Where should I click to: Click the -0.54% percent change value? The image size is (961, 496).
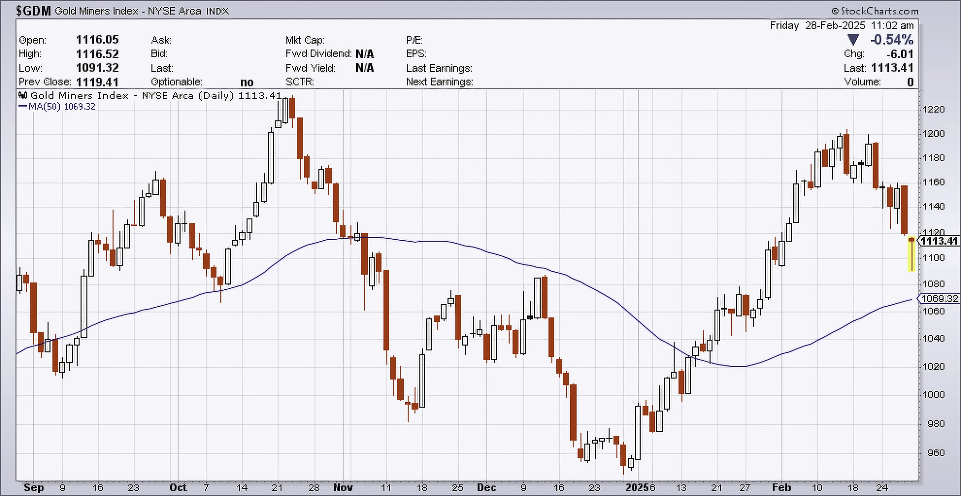pyautogui.click(x=892, y=39)
